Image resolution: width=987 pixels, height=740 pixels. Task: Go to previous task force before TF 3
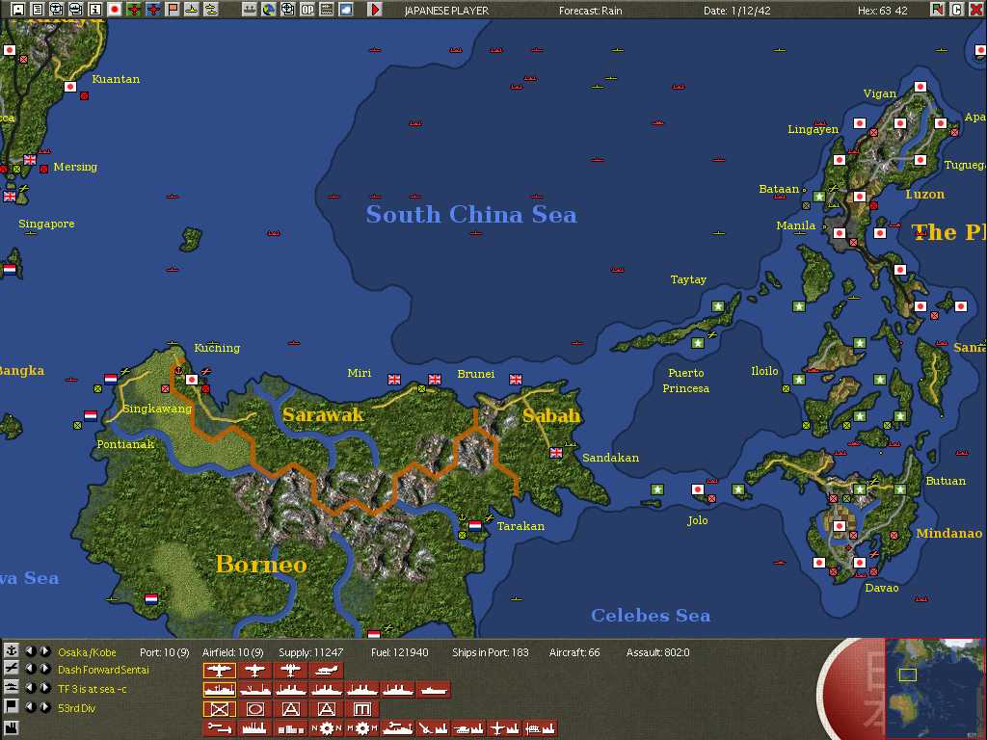click(x=30, y=687)
